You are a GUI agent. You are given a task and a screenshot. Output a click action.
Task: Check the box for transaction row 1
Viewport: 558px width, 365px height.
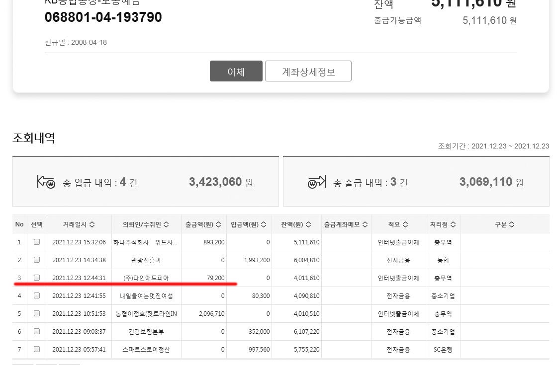coord(36,242)
